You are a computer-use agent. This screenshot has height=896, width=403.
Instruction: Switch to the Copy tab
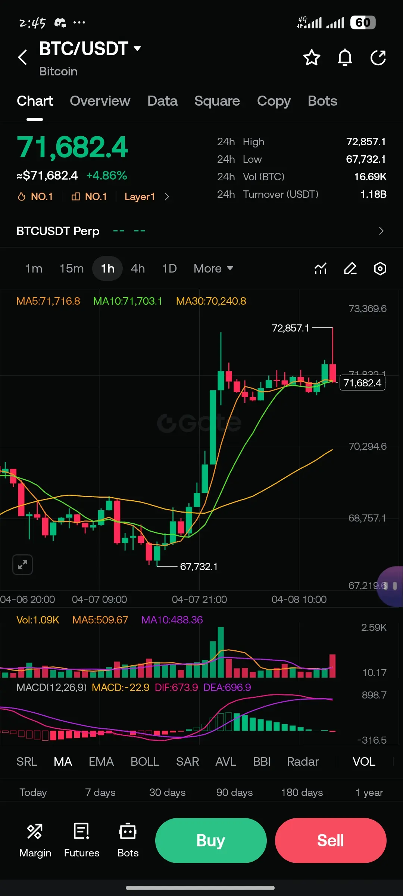coord(274,101)
